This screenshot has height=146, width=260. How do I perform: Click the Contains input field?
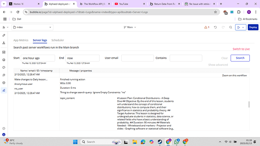point(186,58)
